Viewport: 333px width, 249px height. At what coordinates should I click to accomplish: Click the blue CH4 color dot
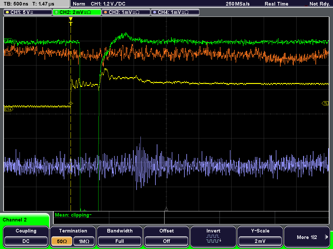tap(154, 12)
